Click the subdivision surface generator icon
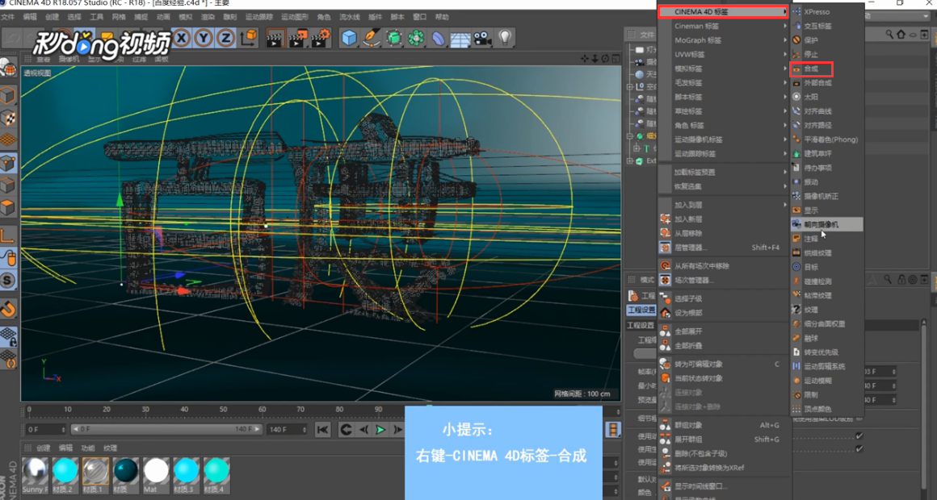The image size is (937, 500). [394, 38]
